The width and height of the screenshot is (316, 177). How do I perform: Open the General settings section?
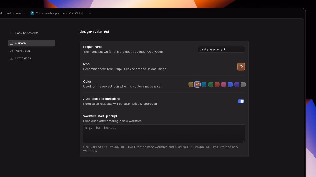click(x=32, y=43)
